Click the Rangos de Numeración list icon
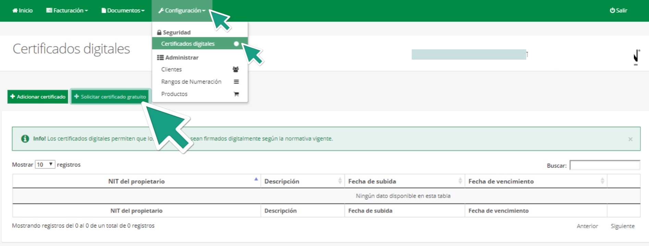The height and width of the screenshot is (246, 649). (x=236, y=82)
